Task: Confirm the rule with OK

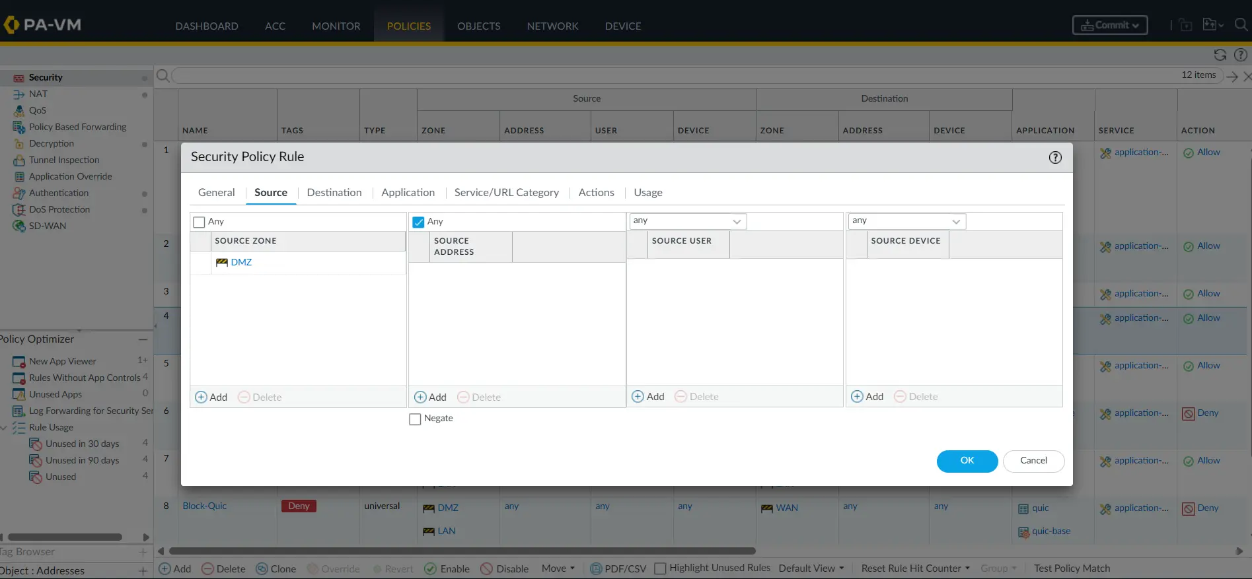Action: point(967,461)
